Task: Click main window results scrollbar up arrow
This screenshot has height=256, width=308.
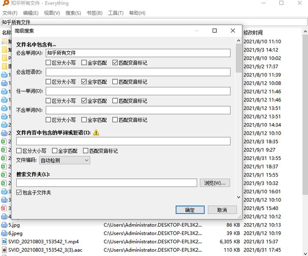Action: click(x=305, y=31)
